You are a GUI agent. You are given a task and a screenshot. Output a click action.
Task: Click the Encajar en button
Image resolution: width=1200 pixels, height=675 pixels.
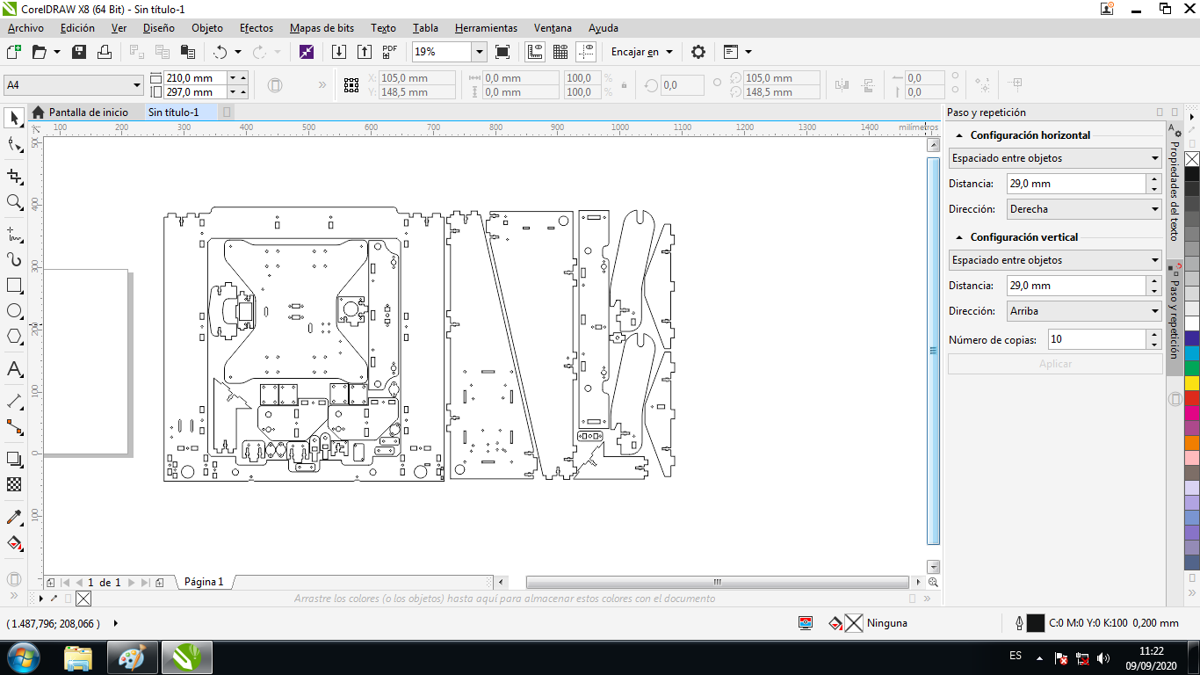(x=641, y=52)
